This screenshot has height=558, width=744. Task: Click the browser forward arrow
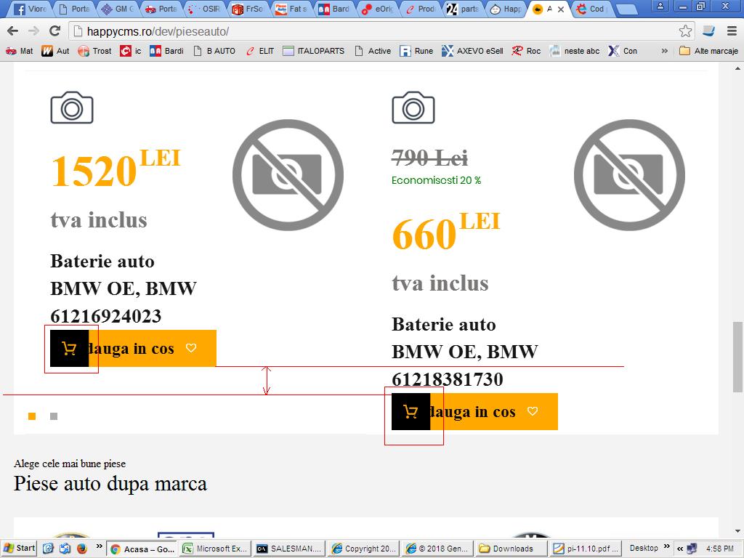point(33,31)
